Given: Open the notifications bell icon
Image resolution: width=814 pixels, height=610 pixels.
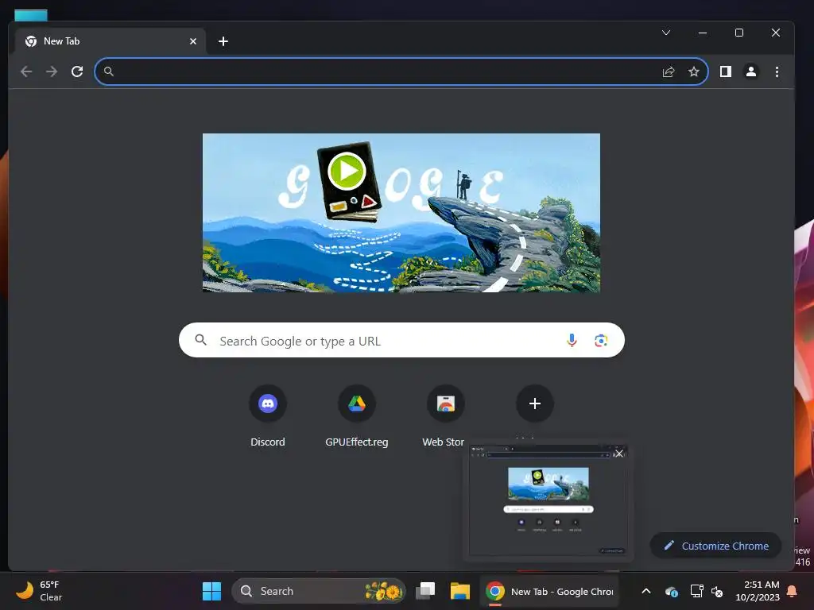Looking at the screenshot, I should (793, 591).
